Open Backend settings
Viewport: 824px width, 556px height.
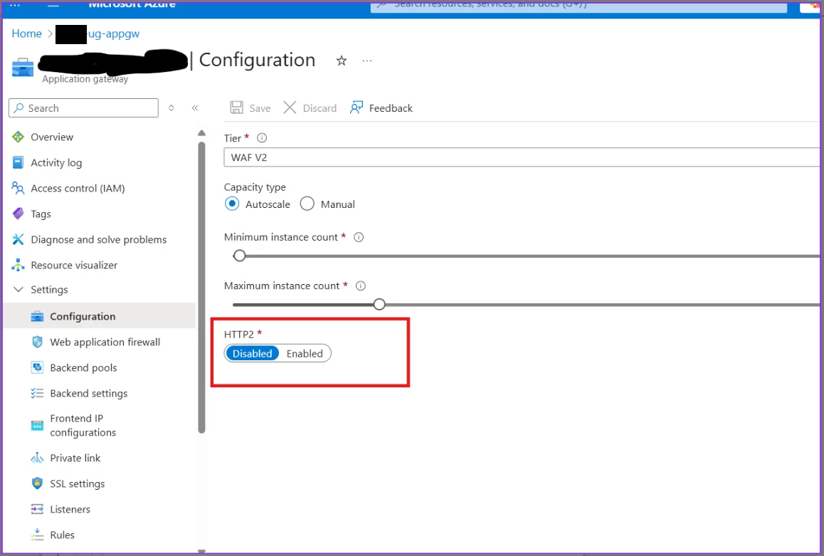click(89, 394)
